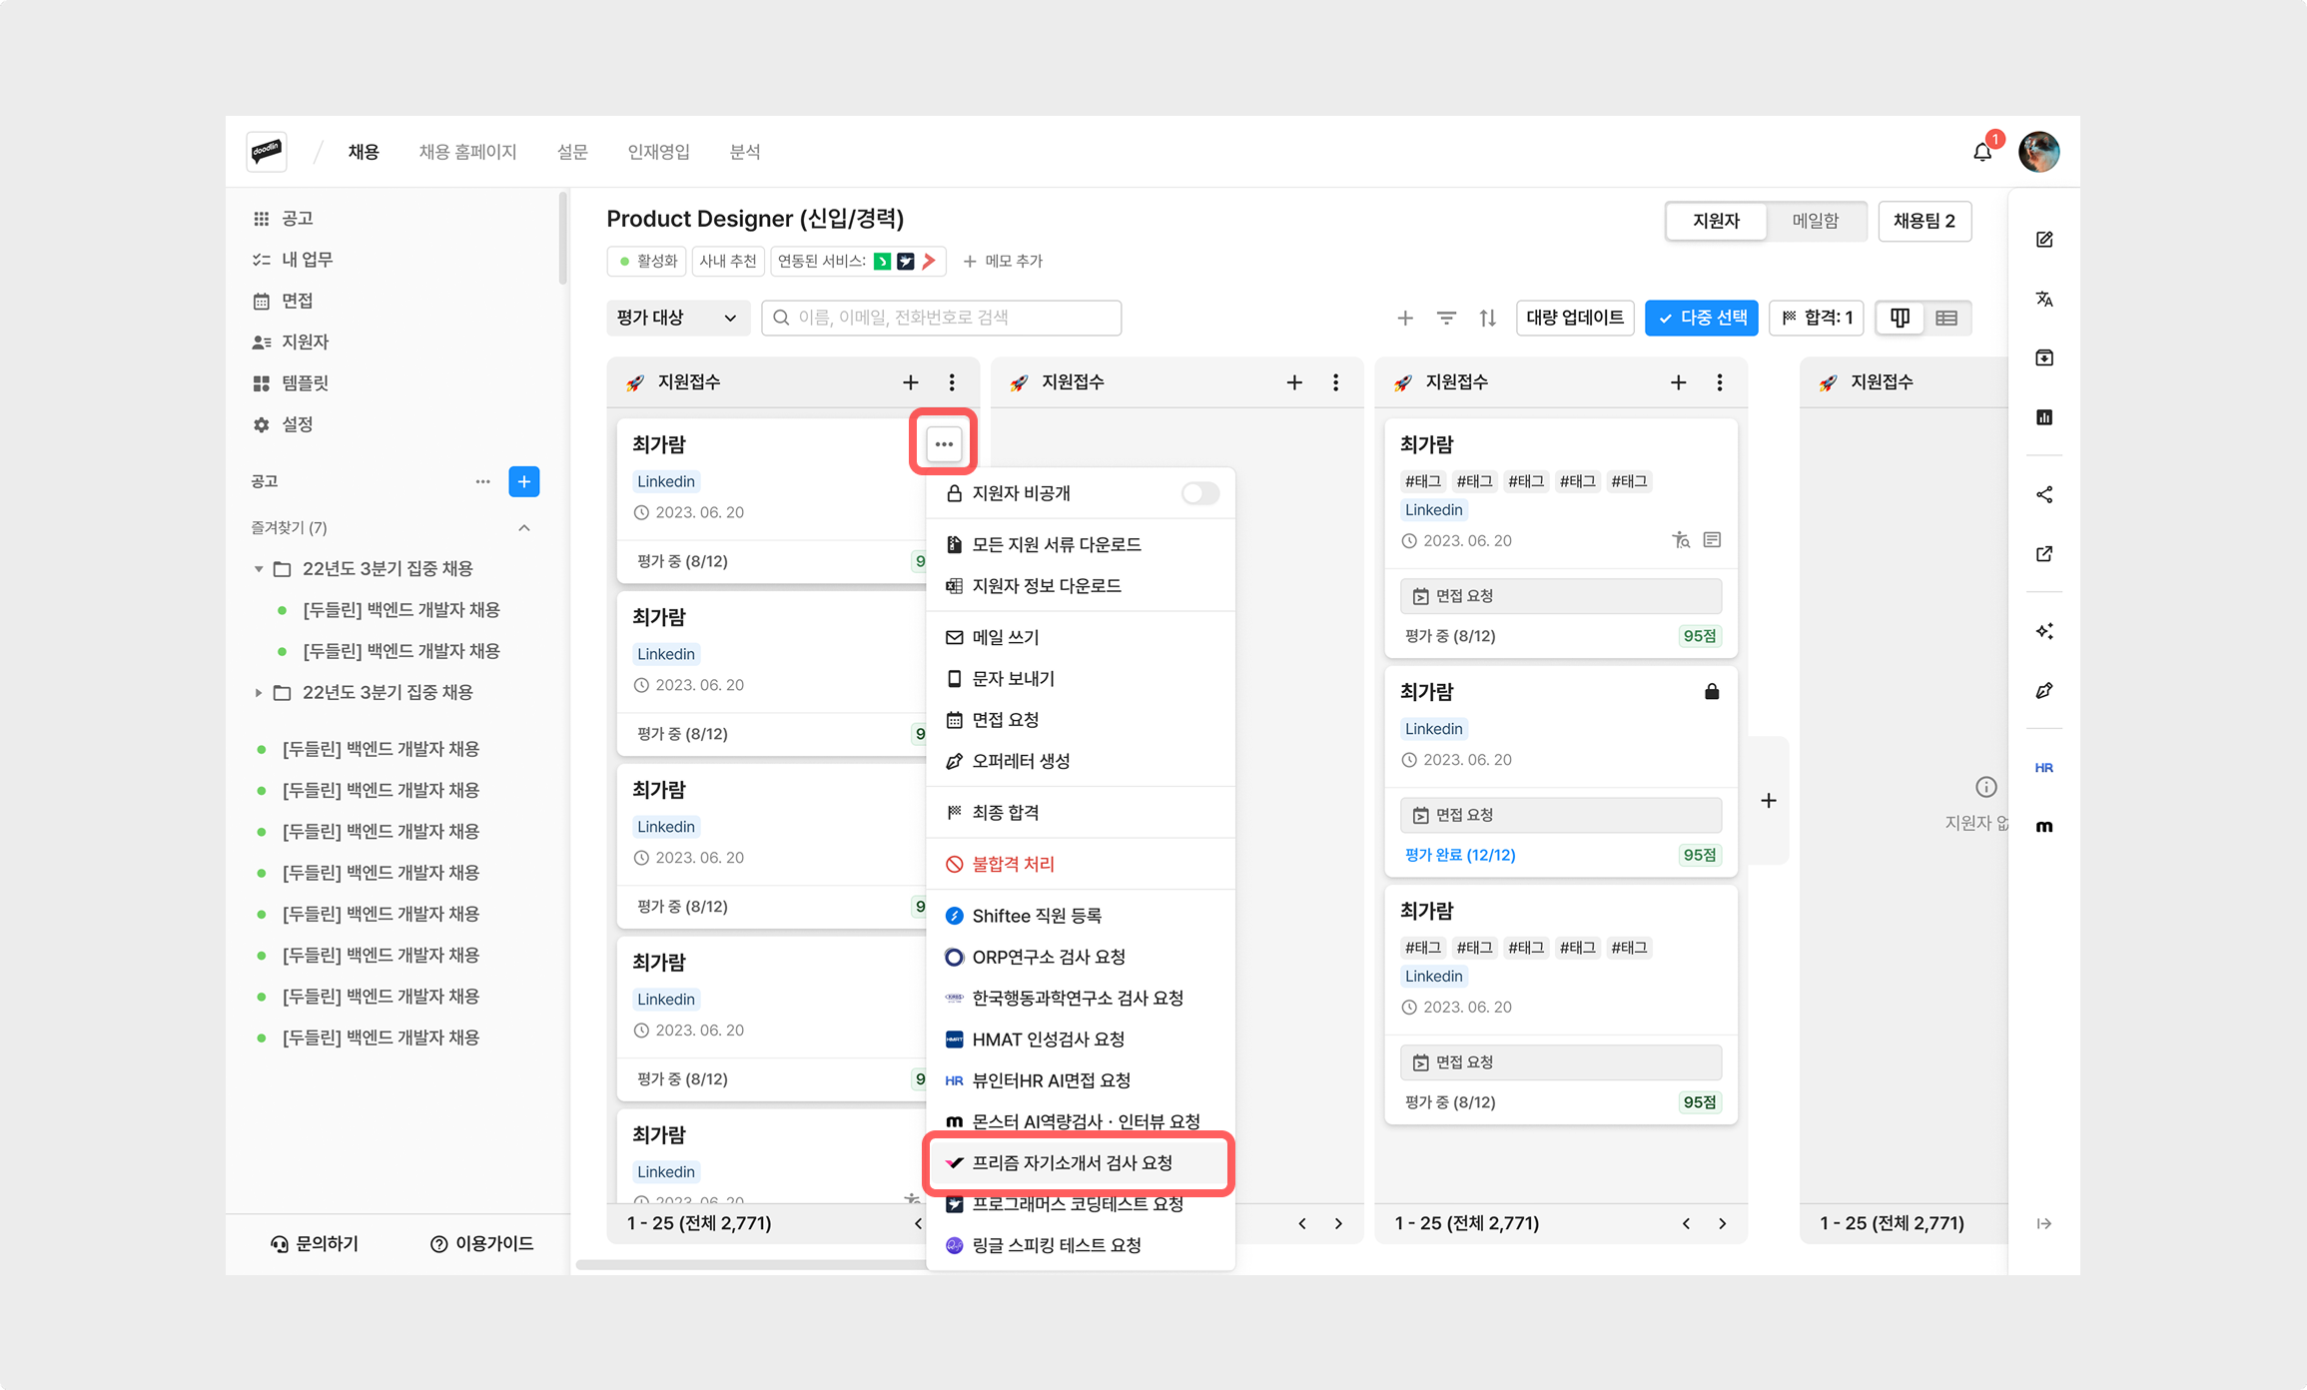Viewport: 2307px width, 1390px height.
Task: Open the notification bell icon
Action: point(1982,153)
